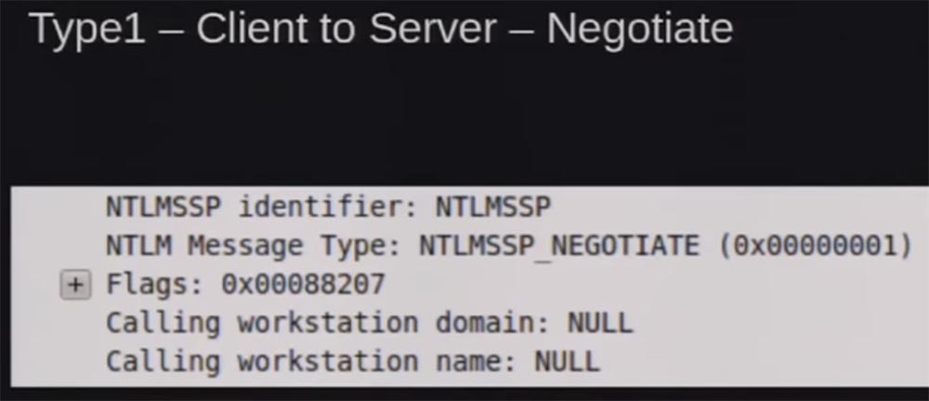Image resolution: width=929 pixels, height=401 pixels.
Task: Click the NTLM Message Type label
Action: [255, 247]
